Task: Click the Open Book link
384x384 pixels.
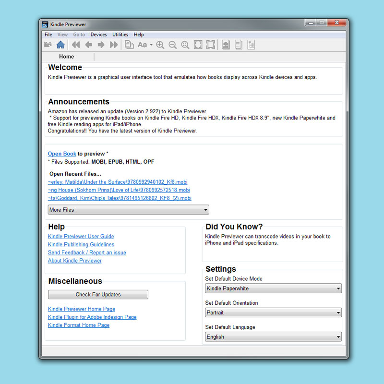Action: pyautogui.click(x=62, y=154)
